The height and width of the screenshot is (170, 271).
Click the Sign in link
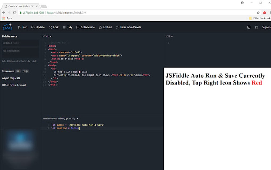click(x=266, y=27)
